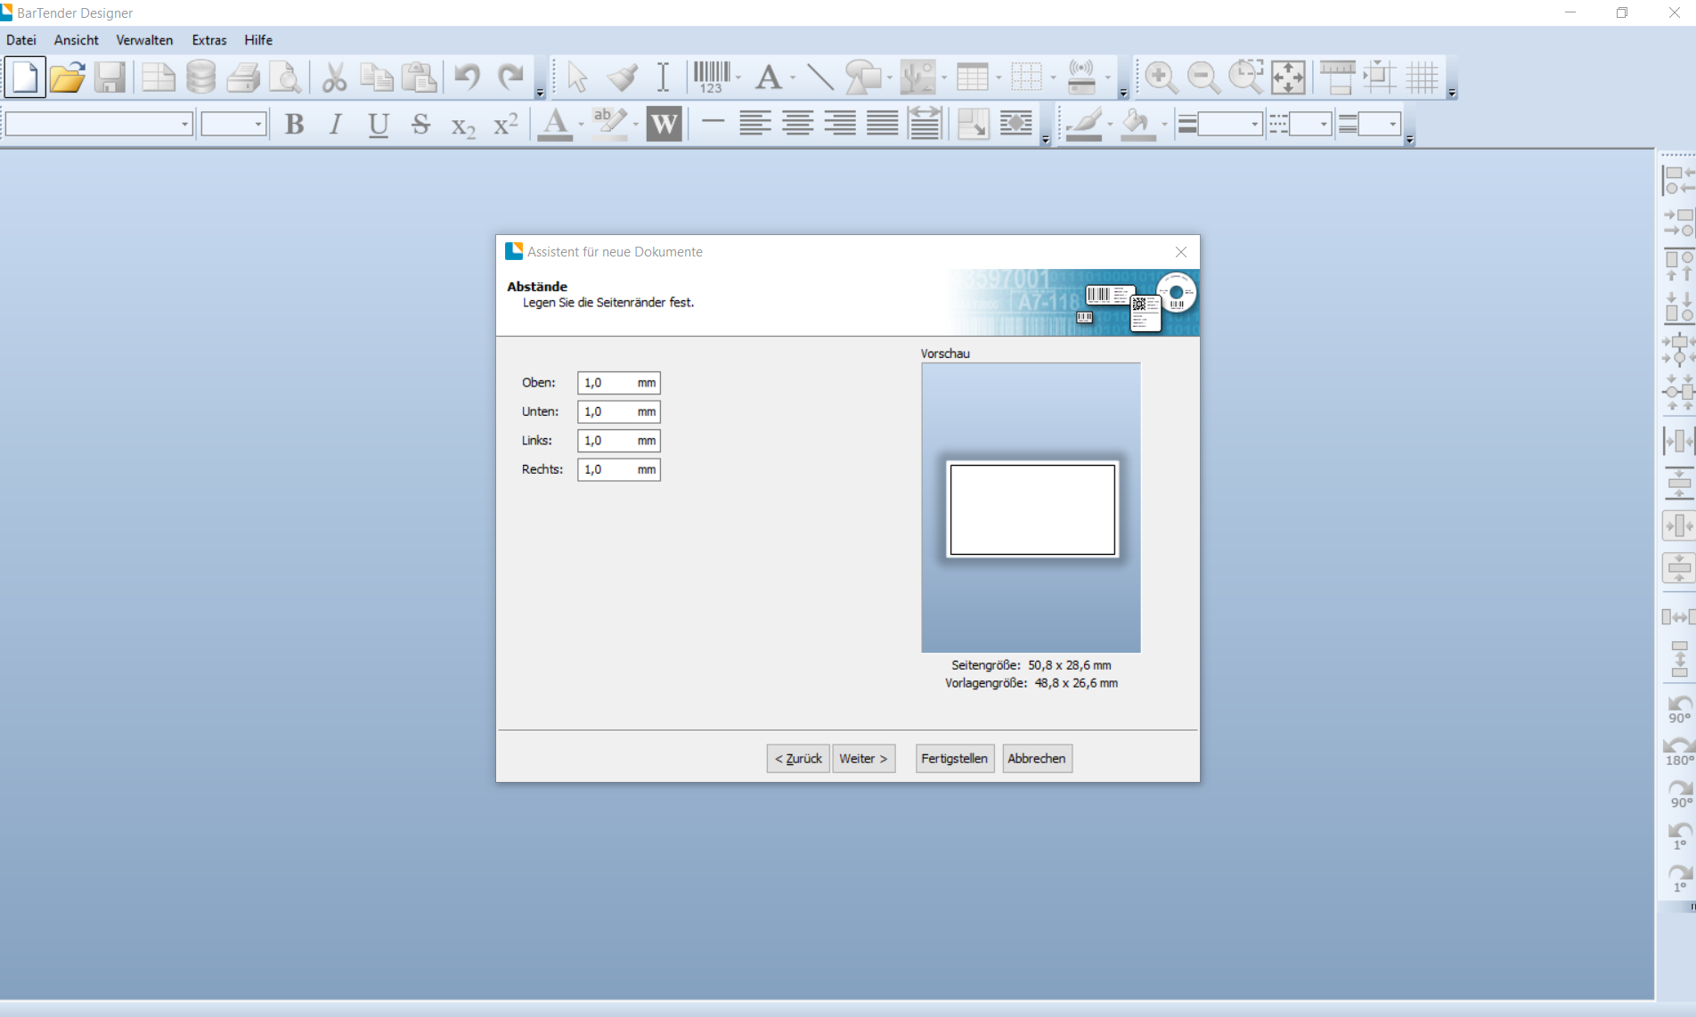The width and height of the screenshot is (1696, 1017).
Task: Open the Datei menu
Action: 21,40
